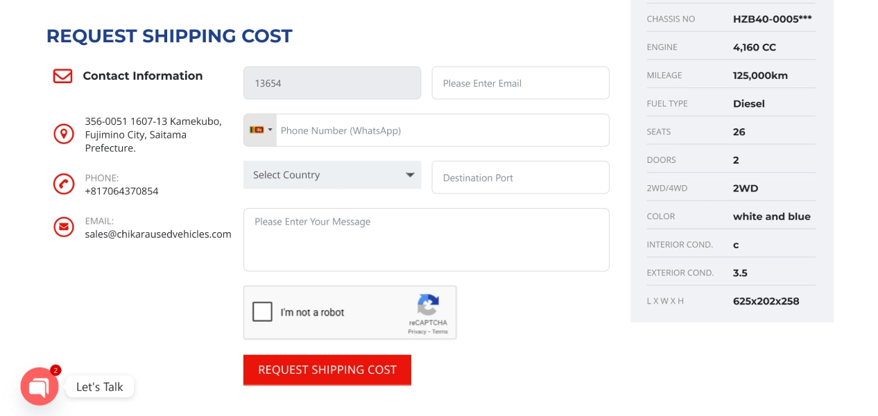Click the chat notification badge

(x=56, y=370)
